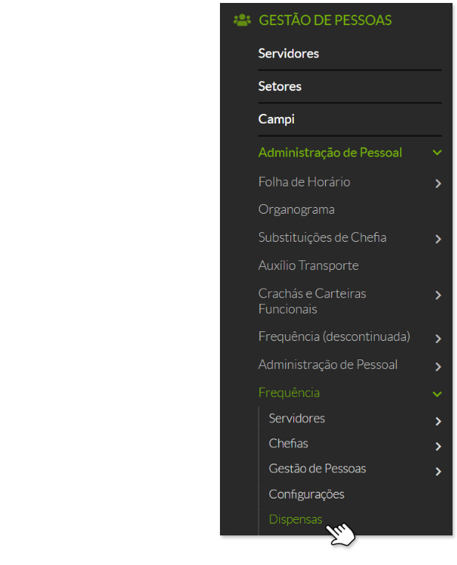Screen dimensions: 457x565
Task: Click chevron beside green Administração de Pessoal
Action: tap(438, 153)
